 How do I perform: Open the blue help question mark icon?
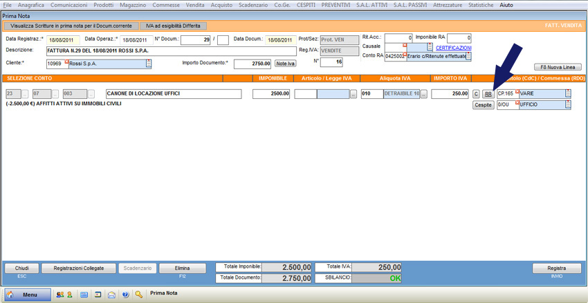[125, 294]
